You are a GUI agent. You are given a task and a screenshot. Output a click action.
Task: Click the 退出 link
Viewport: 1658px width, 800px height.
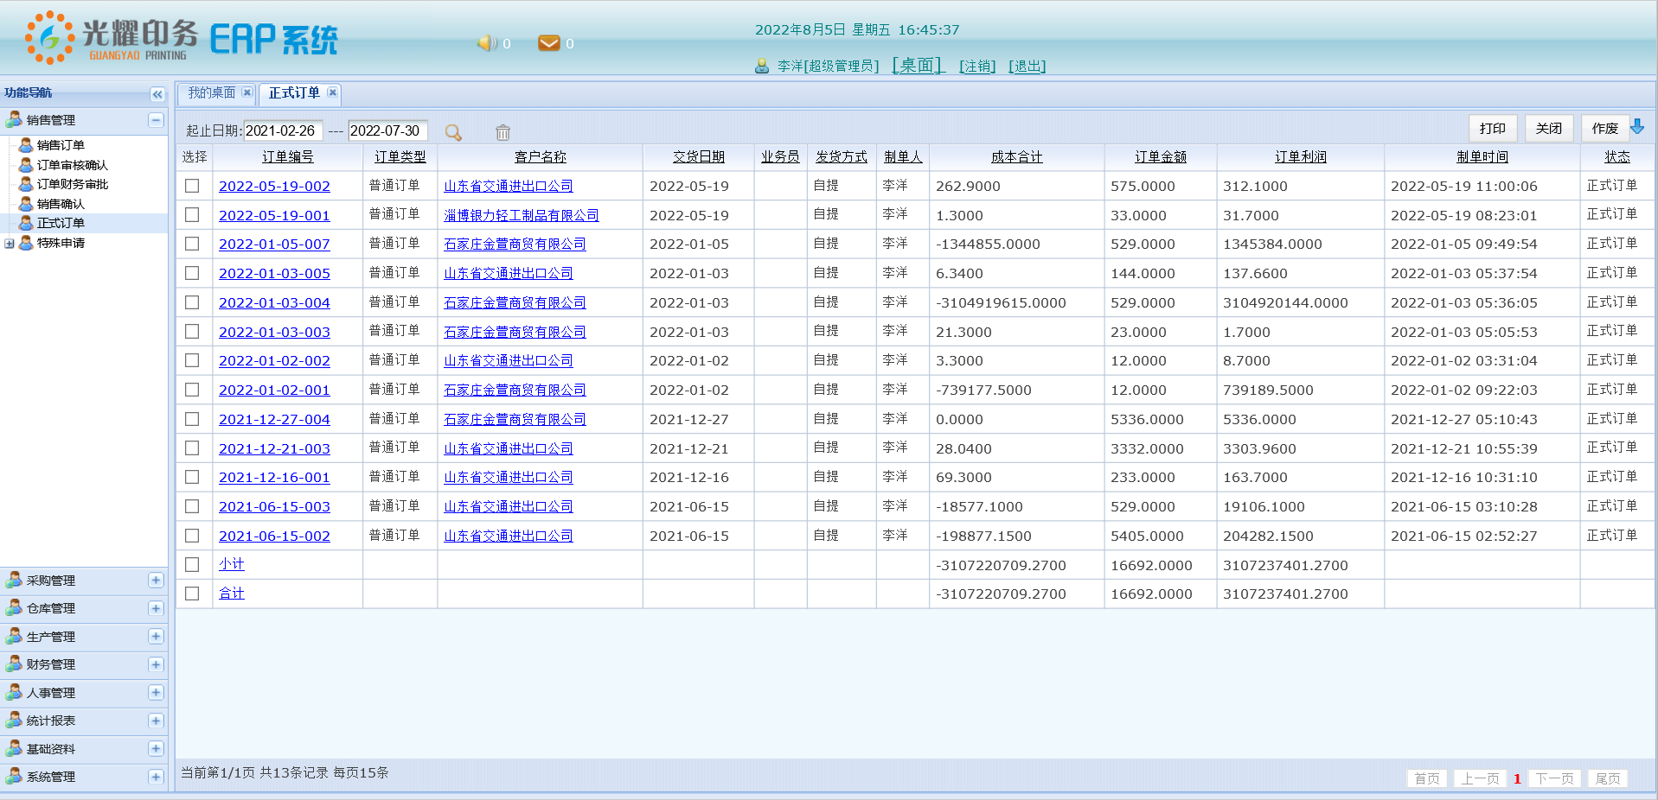pyautogui.click(x=1027, y=66)
